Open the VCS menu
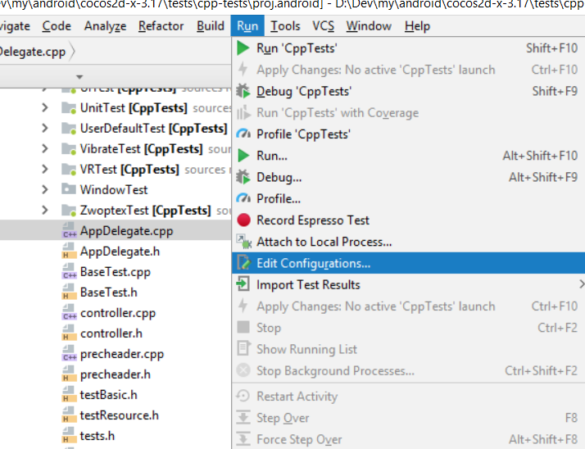Image resolution: width=585 pixels, height=449 pixels. (x=323, y=26)
